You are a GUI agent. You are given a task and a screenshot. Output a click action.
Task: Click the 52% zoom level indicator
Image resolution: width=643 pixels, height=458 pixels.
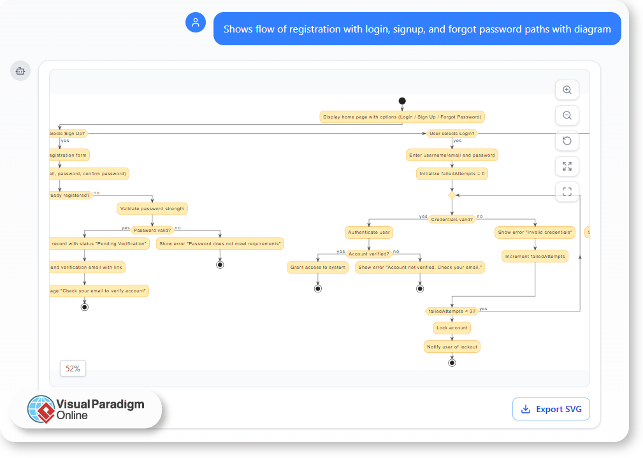(73, 368)
